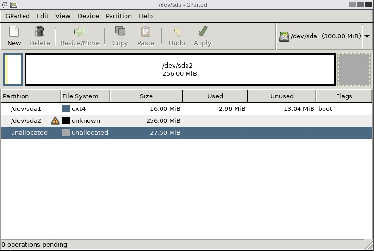Select the /dev/sda2 partition row

(187, 121)
